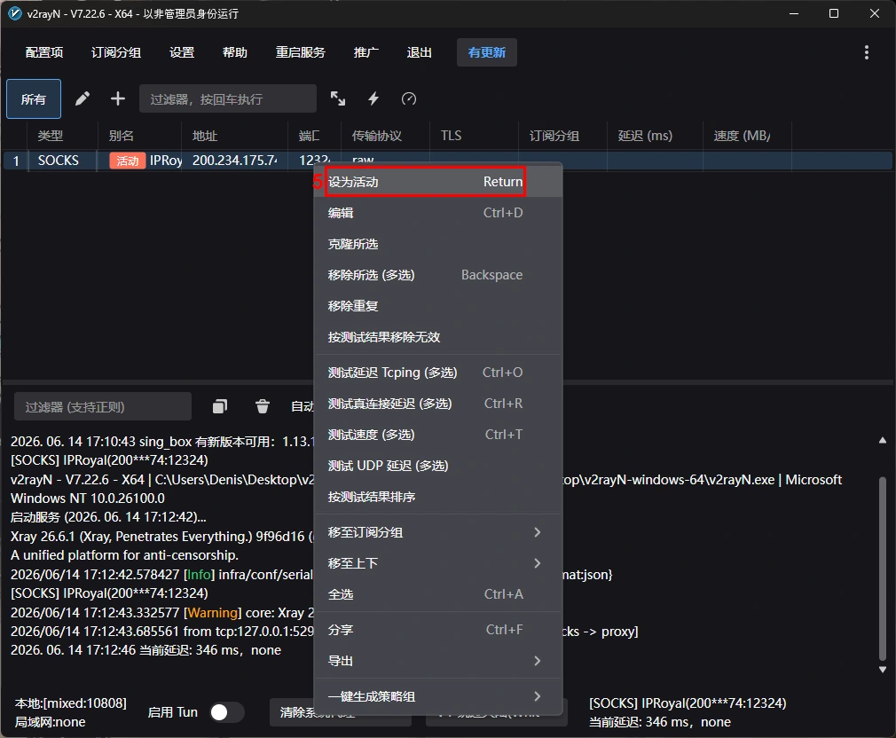The image size is (896, 738).
Task: Copy log messages with the copy icon
Action: pos(220,406)
